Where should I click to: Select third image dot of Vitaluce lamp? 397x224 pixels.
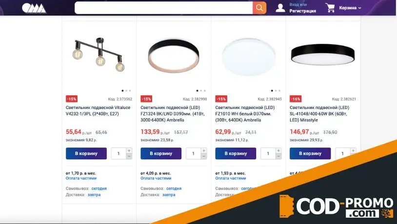130,91
